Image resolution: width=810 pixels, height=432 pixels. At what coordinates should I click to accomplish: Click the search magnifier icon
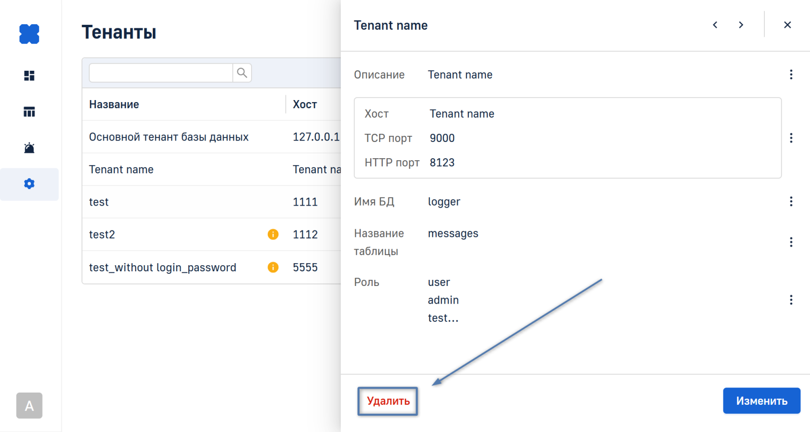[242, 73]
